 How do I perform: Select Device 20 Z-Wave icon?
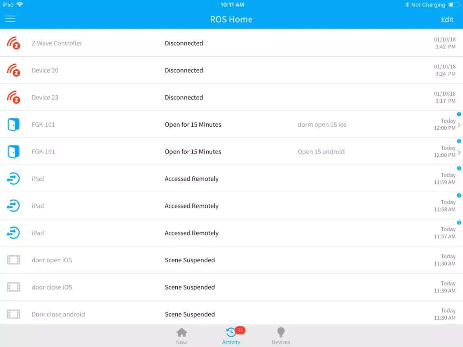pyautogui.click(x=13, y=70)
